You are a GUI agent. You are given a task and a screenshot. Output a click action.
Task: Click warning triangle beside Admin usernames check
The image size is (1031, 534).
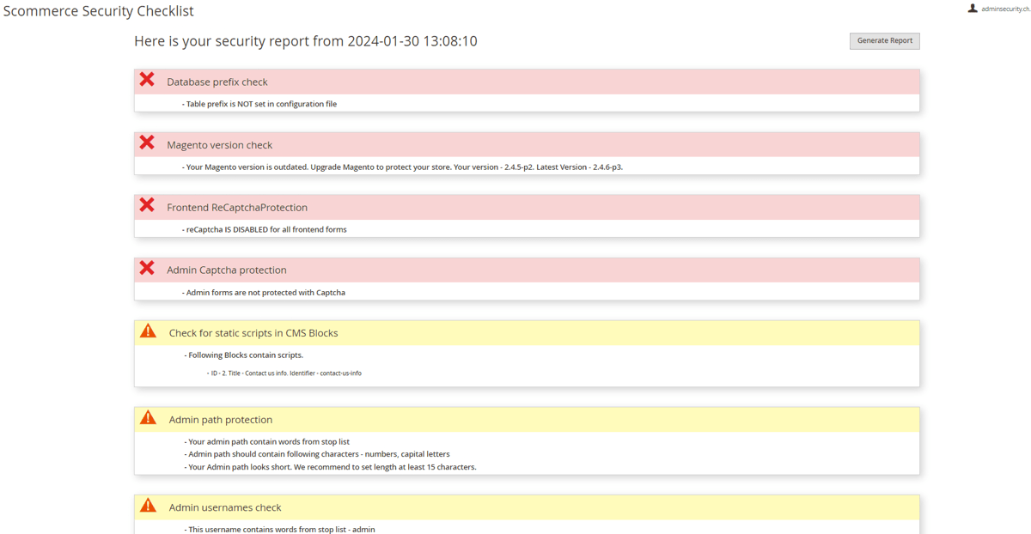[x=149, y=506]
